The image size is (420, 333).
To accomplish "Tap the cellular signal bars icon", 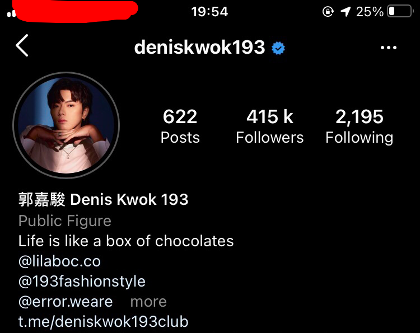I will click(x=11, y=13).
